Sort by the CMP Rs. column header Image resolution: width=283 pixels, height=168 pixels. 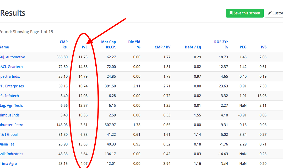pos(63,44)
